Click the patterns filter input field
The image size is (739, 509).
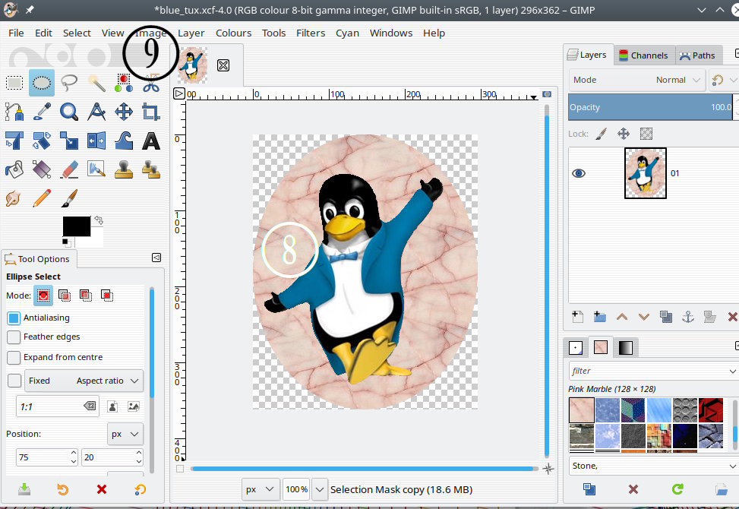pos(653,371)
